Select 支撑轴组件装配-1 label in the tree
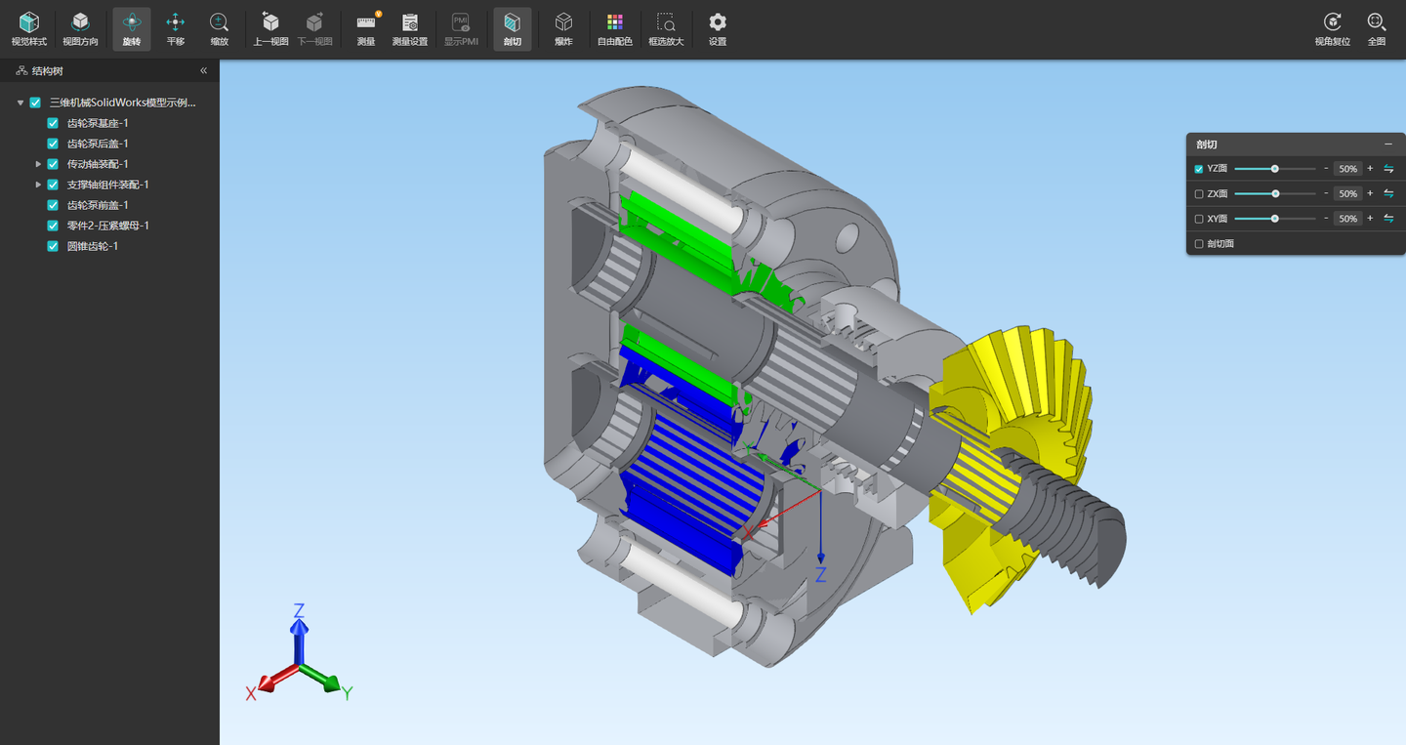The height and width of the screenshot is (745, 1406). point(107,185)
